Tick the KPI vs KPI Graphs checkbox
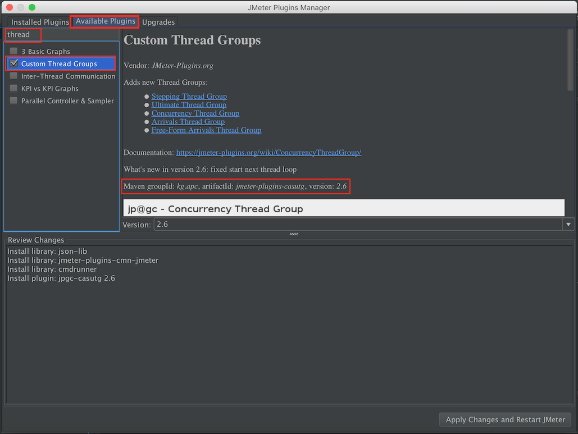 [13, 88]
